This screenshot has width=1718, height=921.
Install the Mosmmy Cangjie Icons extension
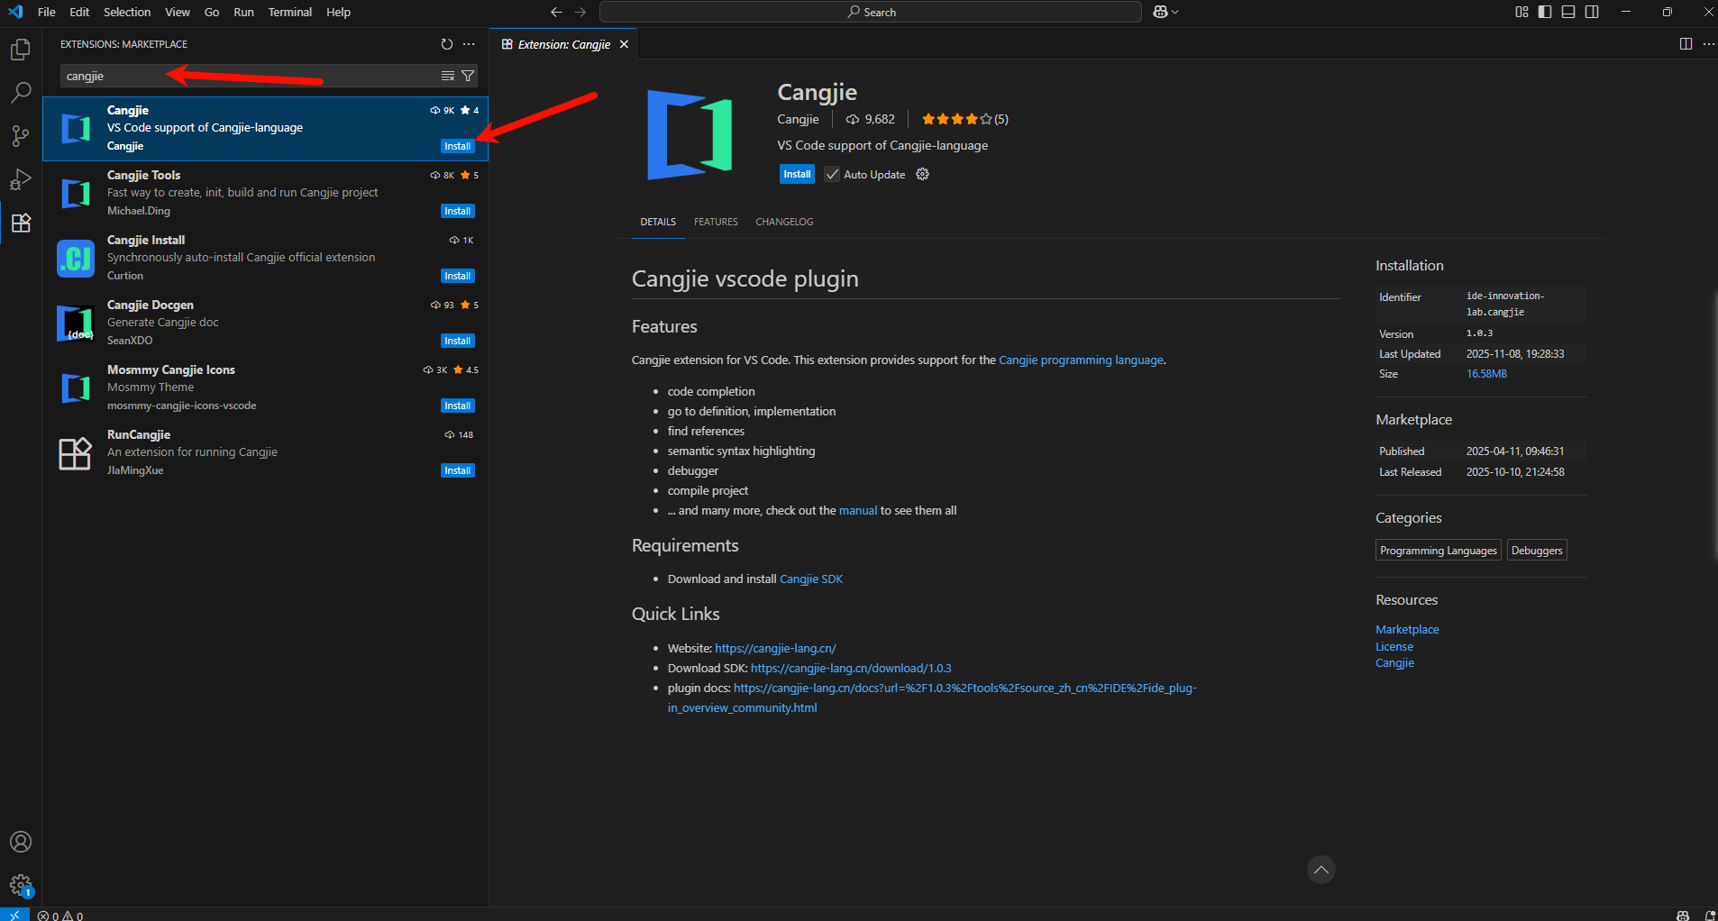point(458,406)
